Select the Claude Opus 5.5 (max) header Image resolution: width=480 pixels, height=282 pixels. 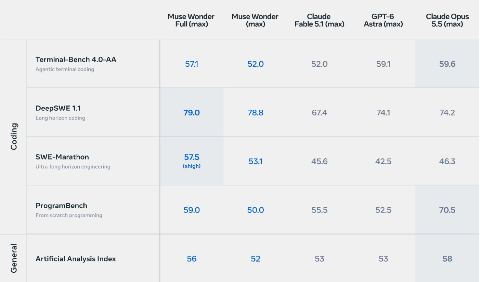(x=447, y=20)
